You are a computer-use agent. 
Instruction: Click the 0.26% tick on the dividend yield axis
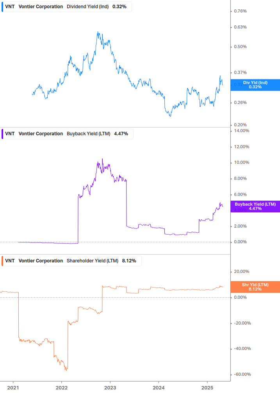click(240, 102)
